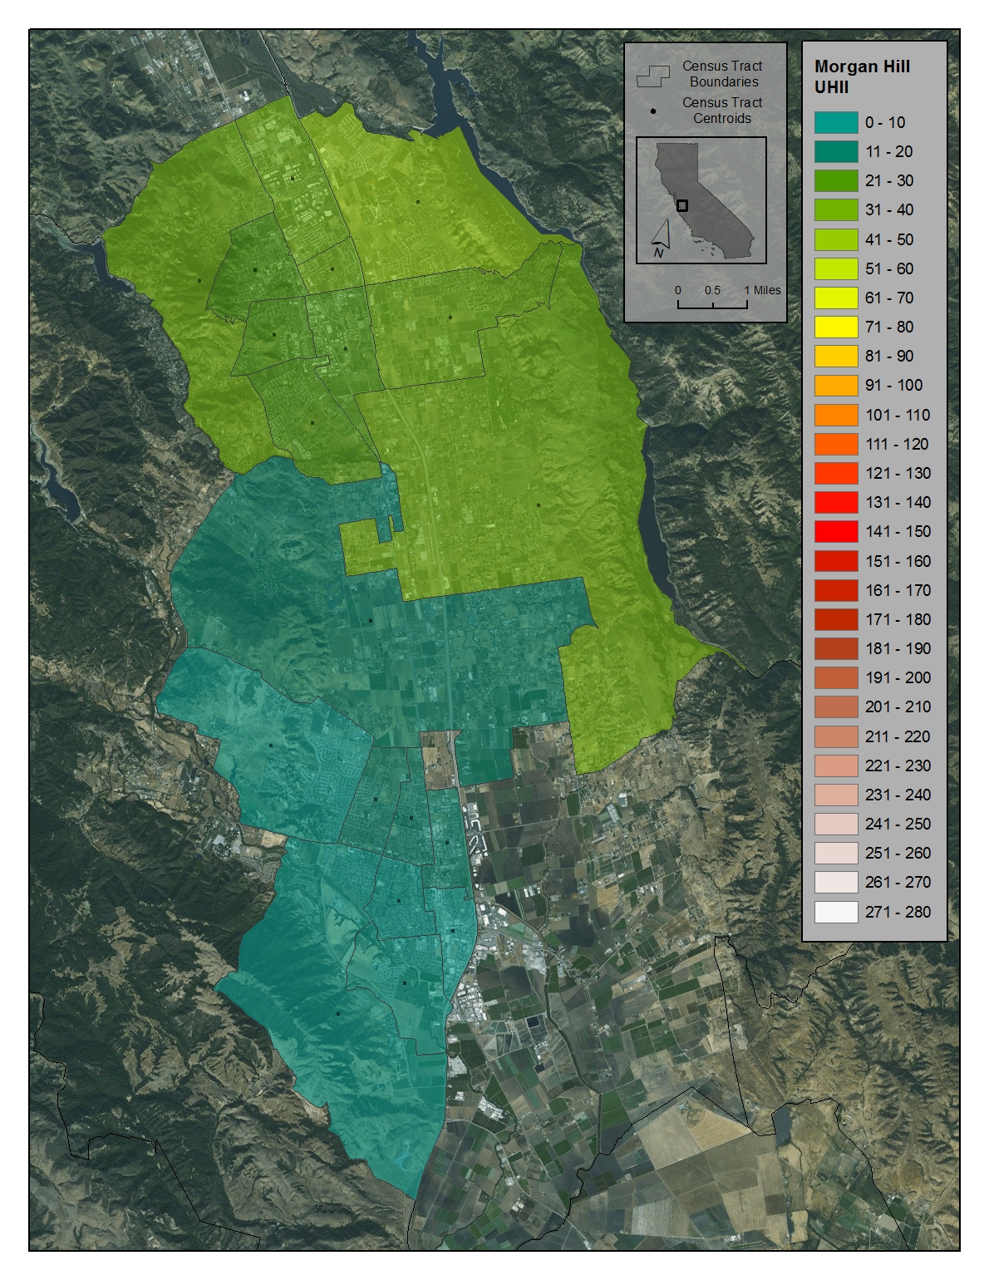
Task: Click the 261 - 270 legend color swatch
Action: click(x=835, y=882)
